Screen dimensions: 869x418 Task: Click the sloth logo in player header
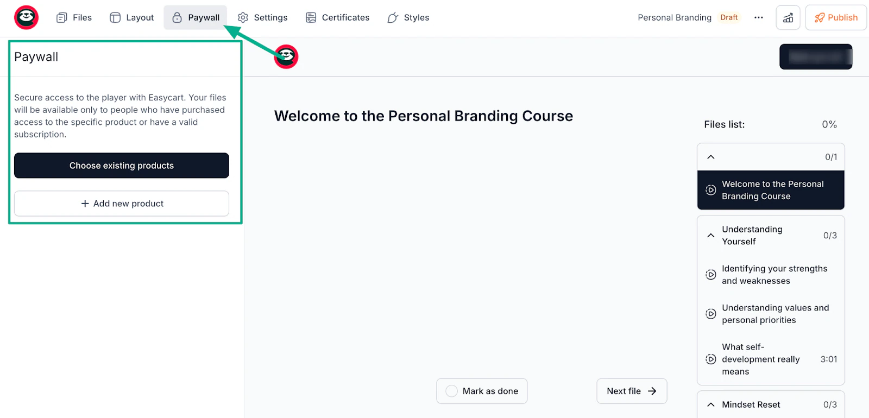286,56
